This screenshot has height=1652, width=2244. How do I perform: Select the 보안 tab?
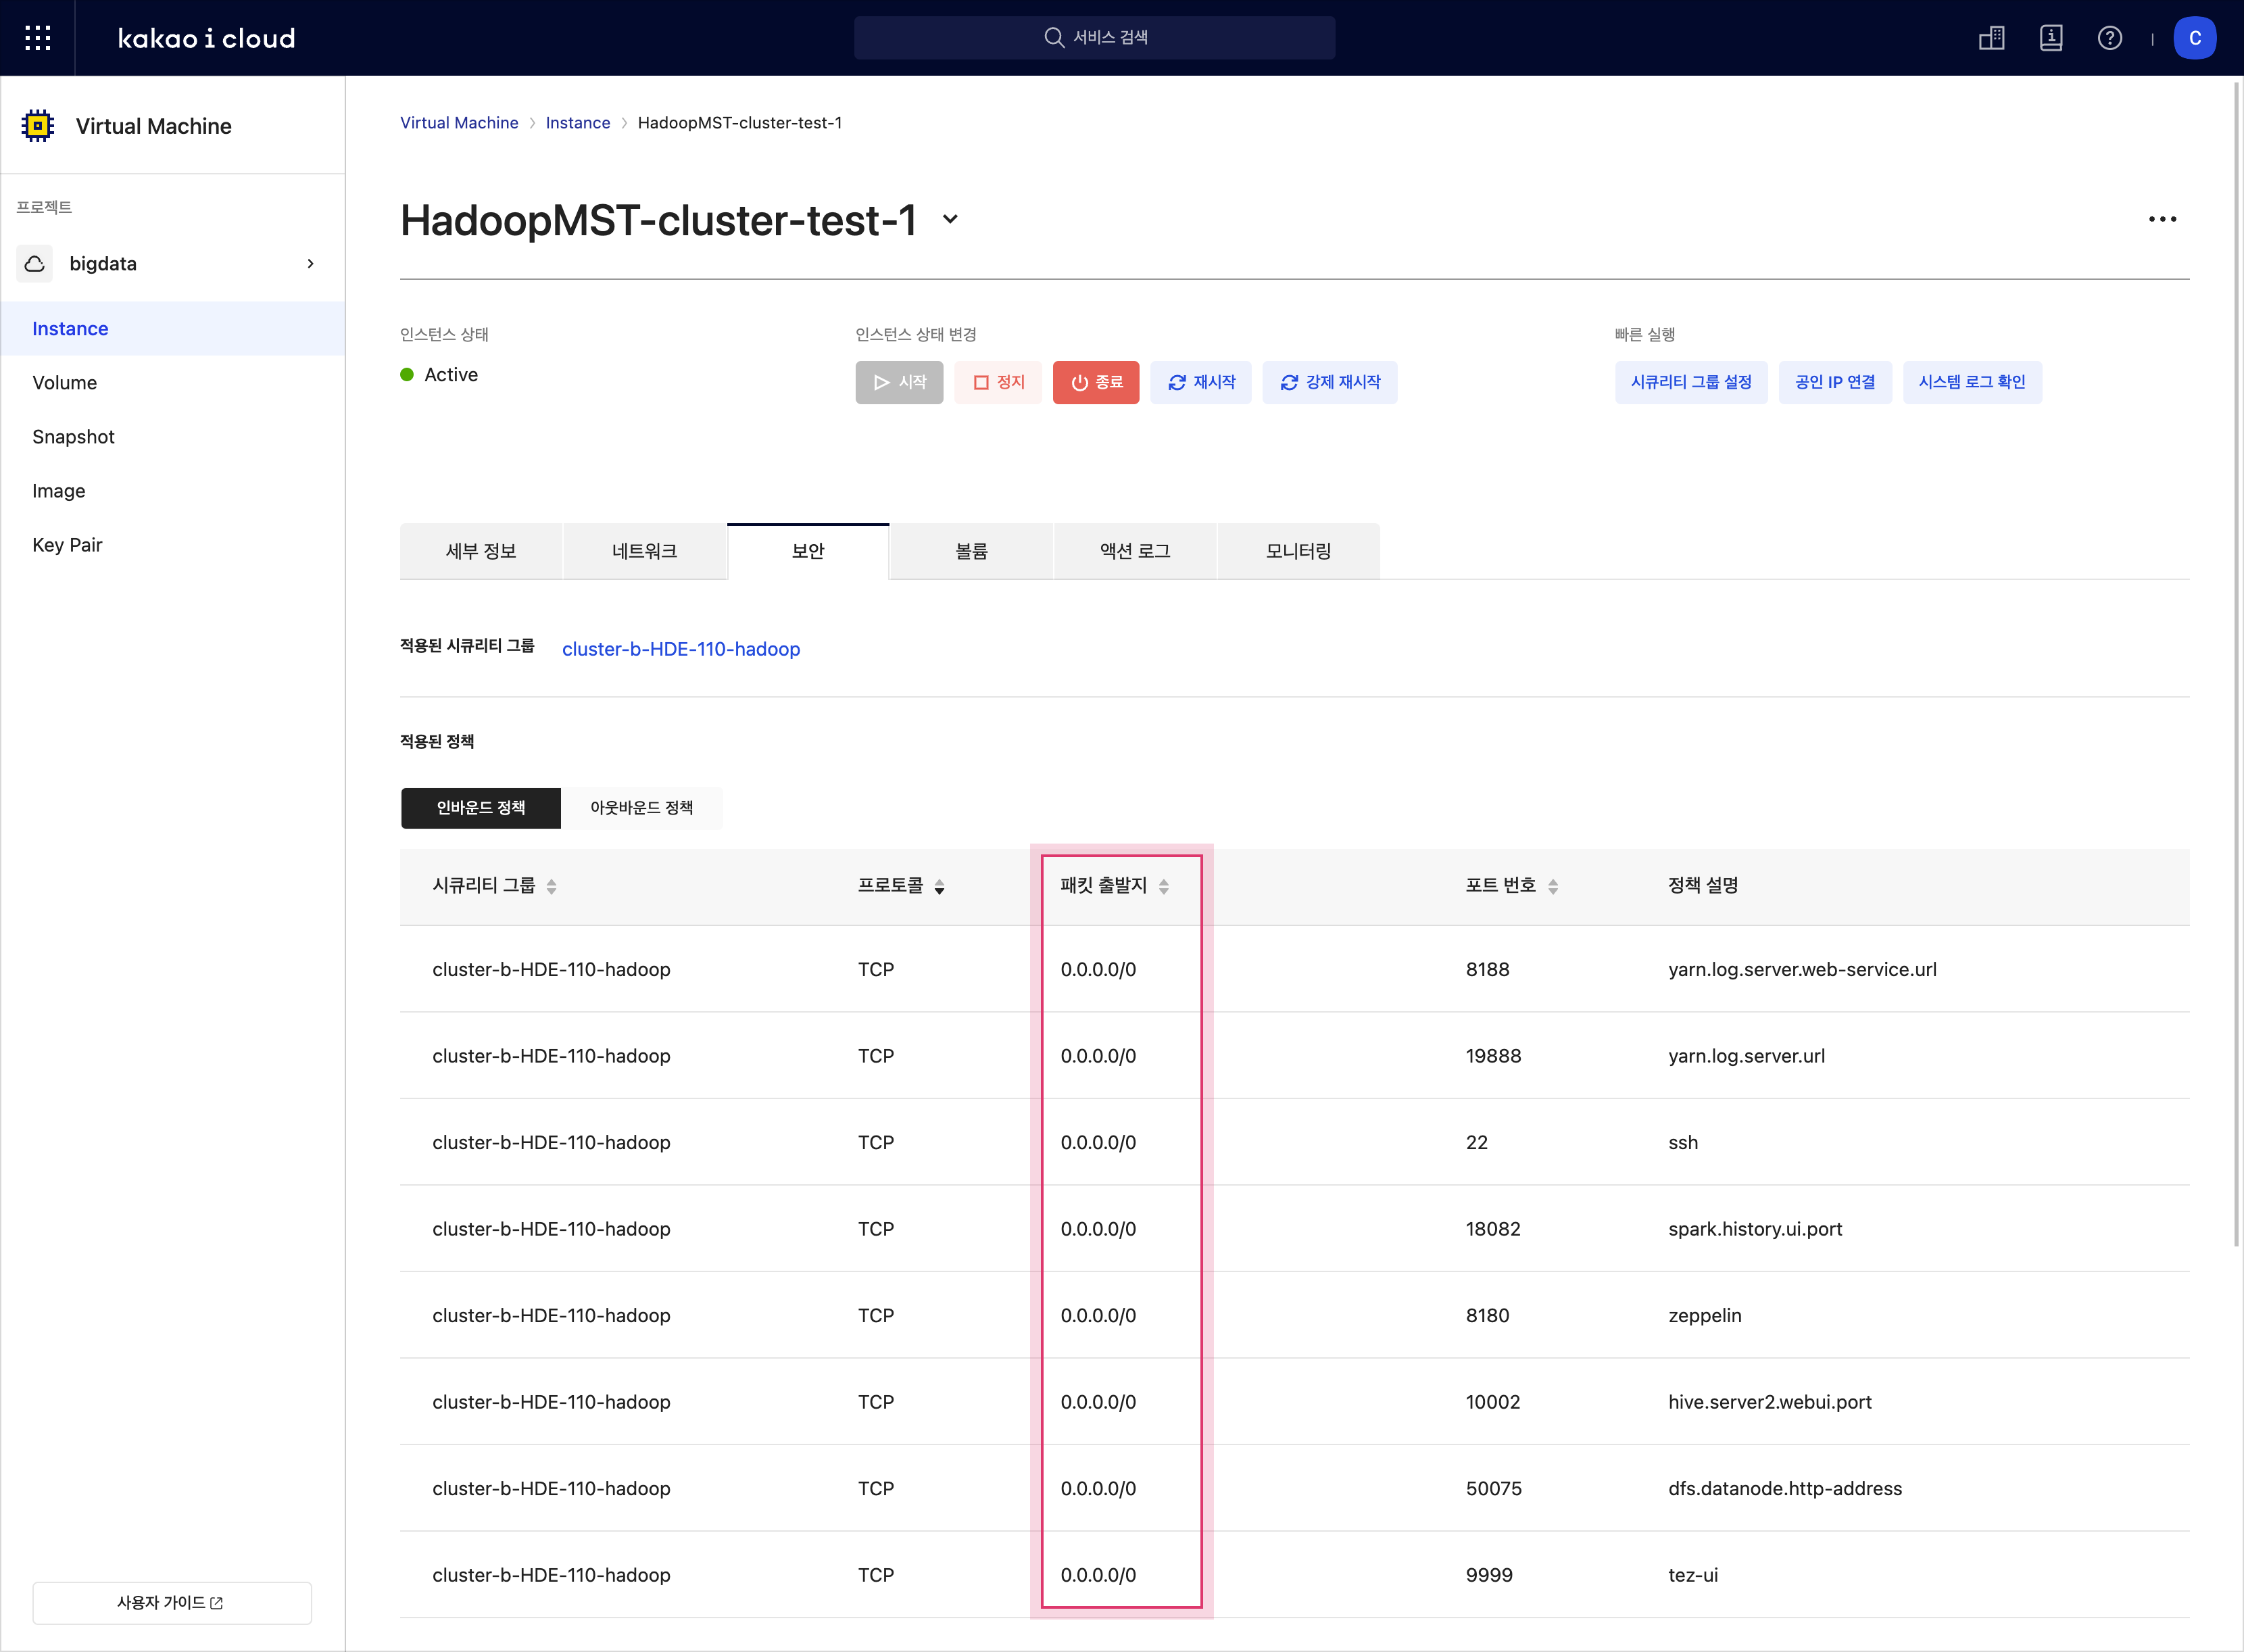808,551
